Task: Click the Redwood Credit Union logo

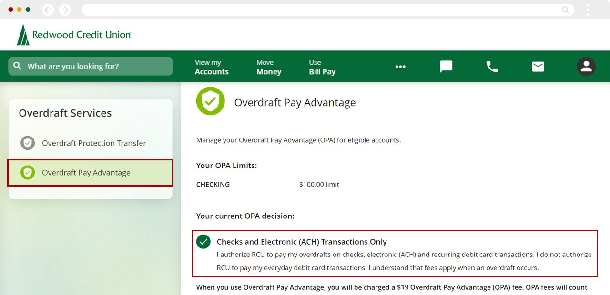Action: tap(74, 35)
